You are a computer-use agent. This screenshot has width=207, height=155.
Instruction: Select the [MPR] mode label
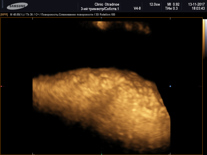click(4, 15)
